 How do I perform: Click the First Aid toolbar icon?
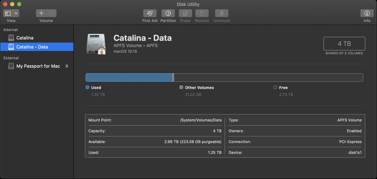tap(150, 13)
